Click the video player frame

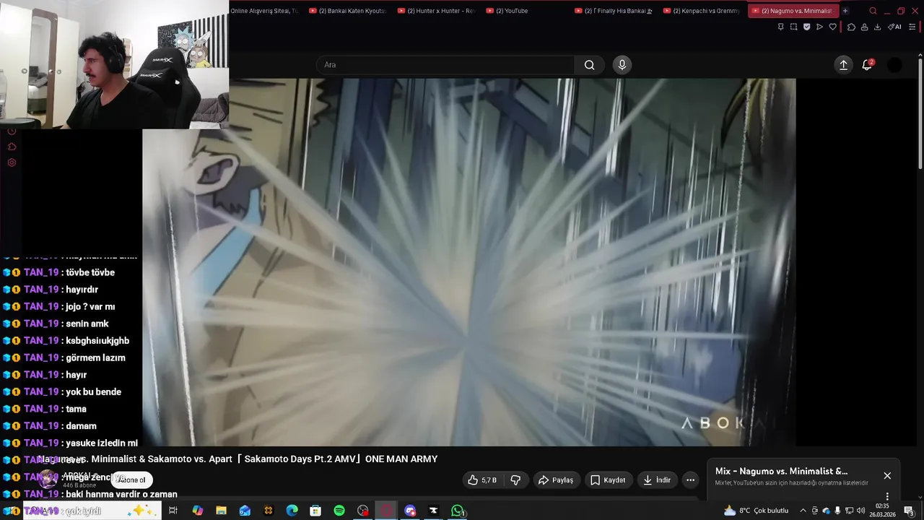pyautogui.click(x=469, y=262)
